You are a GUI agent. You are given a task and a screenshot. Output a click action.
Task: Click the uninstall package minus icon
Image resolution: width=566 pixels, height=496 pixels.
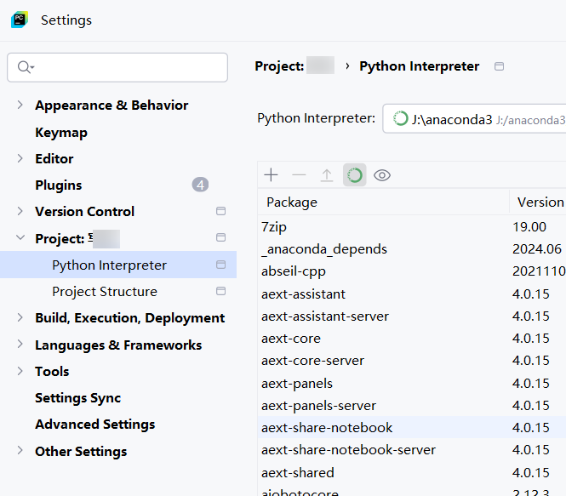point(299,175)
